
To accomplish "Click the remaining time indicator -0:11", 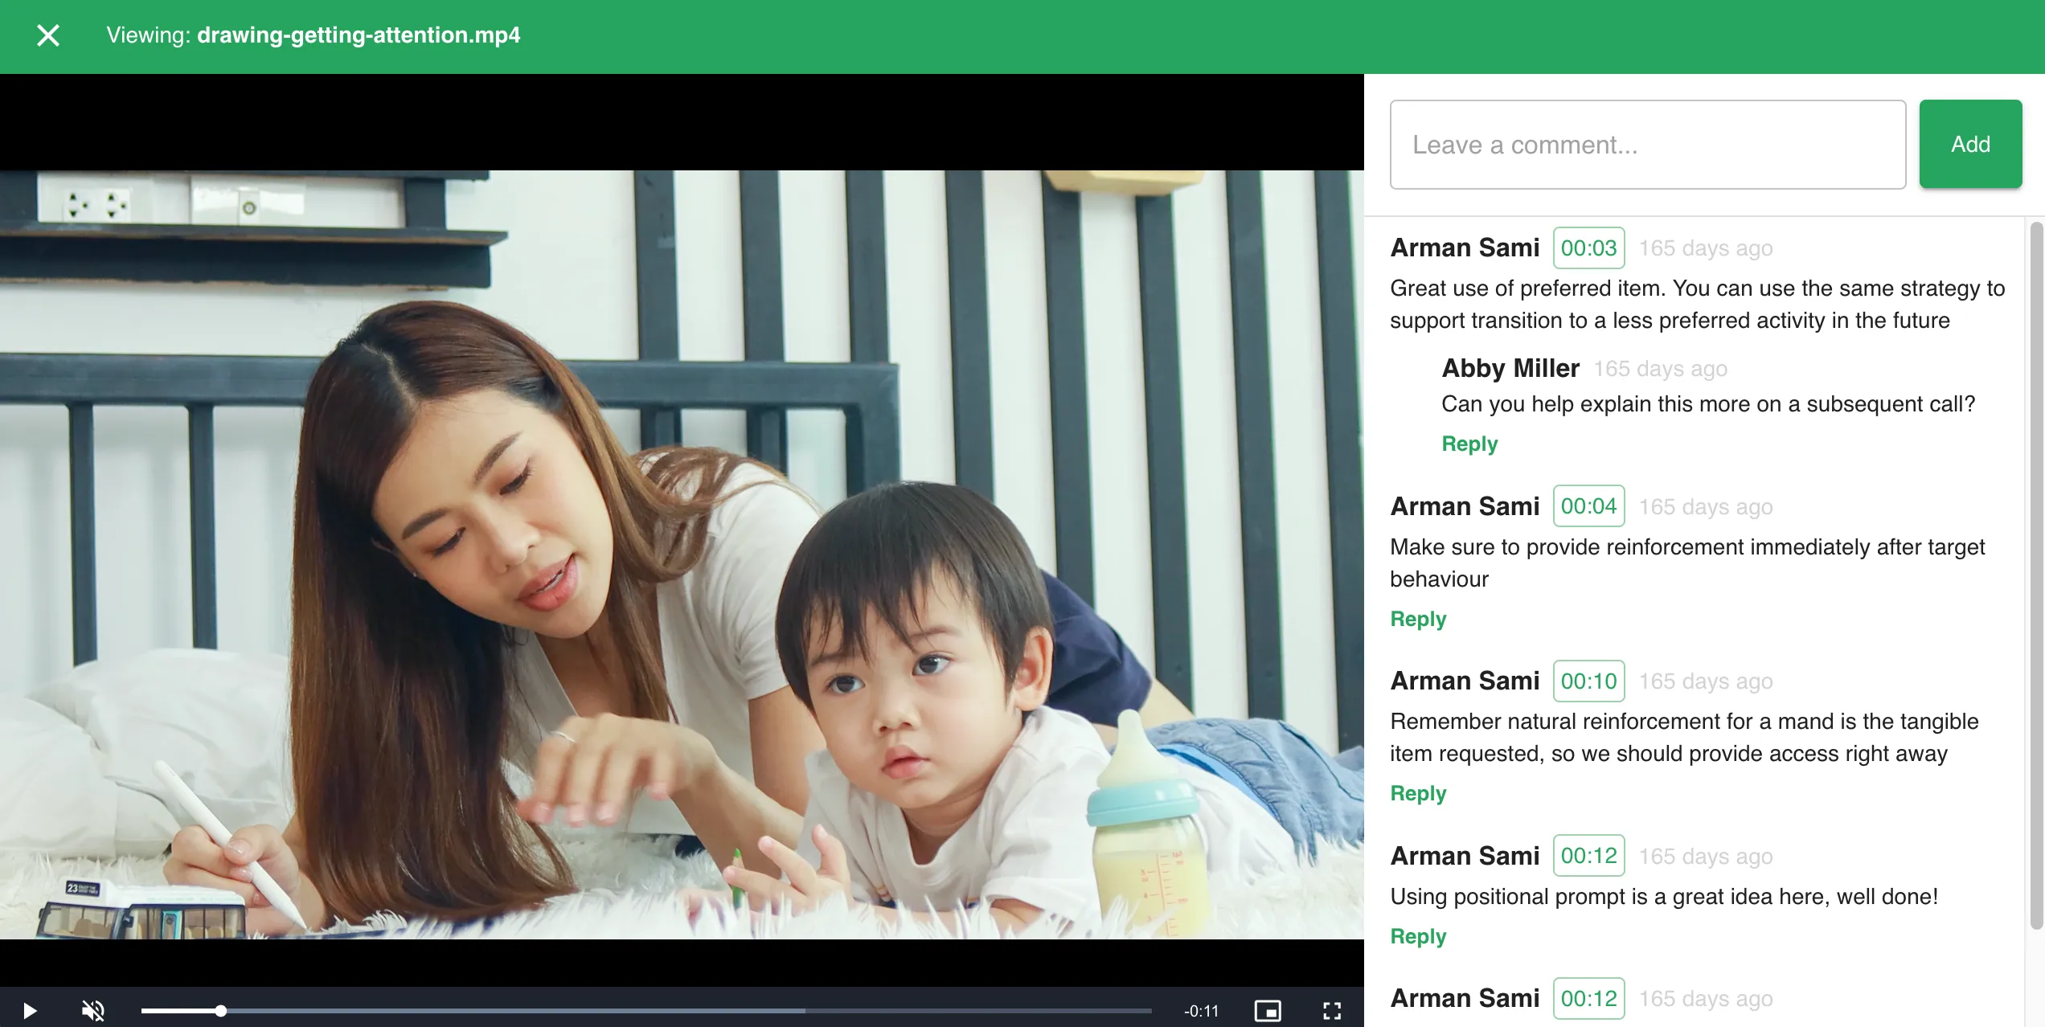I will click(x=1201, y=1011).
